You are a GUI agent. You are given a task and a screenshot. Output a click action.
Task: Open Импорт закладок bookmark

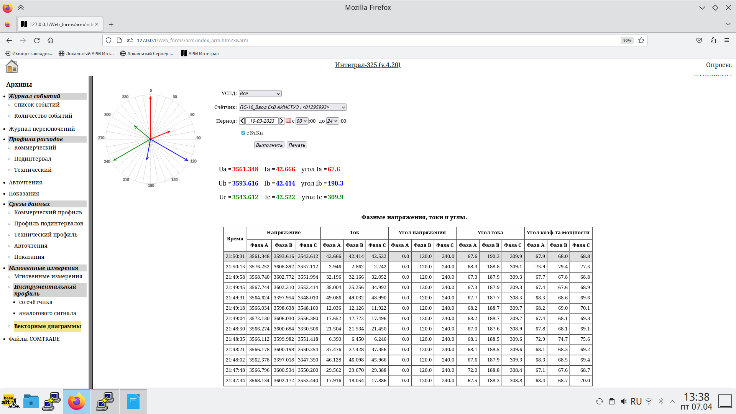click(x=29, y=53)
